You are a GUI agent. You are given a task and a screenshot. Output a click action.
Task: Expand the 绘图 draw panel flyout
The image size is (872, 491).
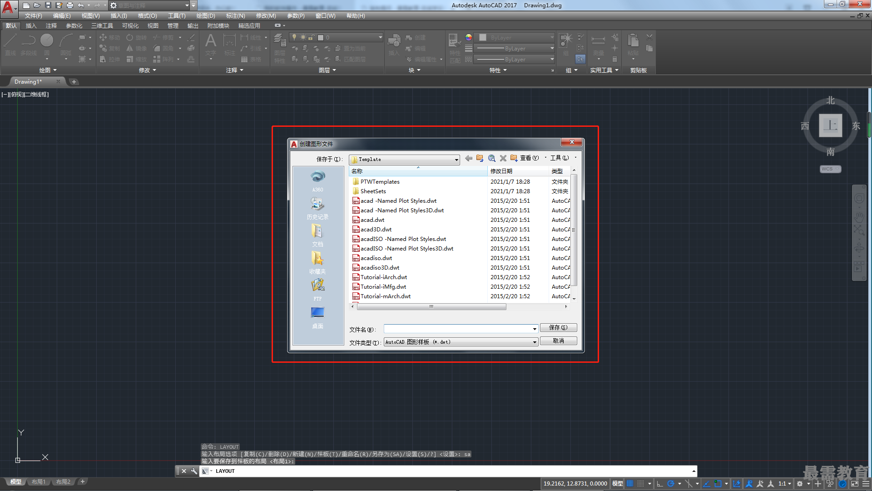(x=48, y=70)
